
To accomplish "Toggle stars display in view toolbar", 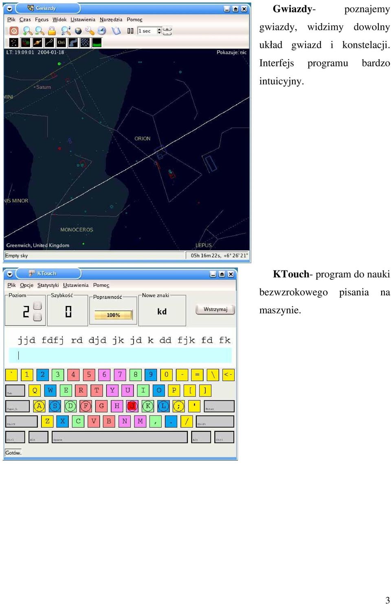I will click(x=13, y=42).
